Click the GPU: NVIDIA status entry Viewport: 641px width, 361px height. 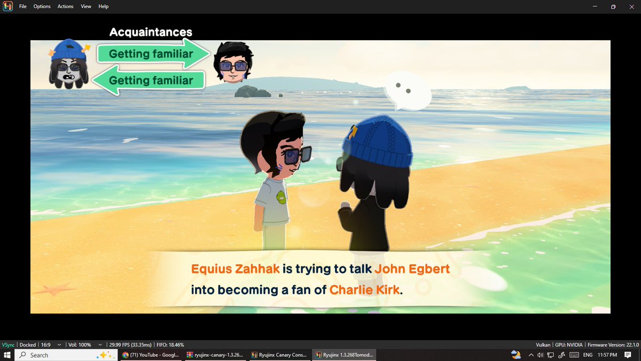tap(568, 345)
